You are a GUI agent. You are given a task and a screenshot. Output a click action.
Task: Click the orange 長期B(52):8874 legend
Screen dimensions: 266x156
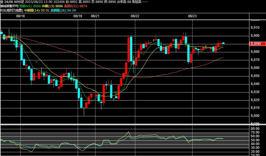click(x=76, y=6)
